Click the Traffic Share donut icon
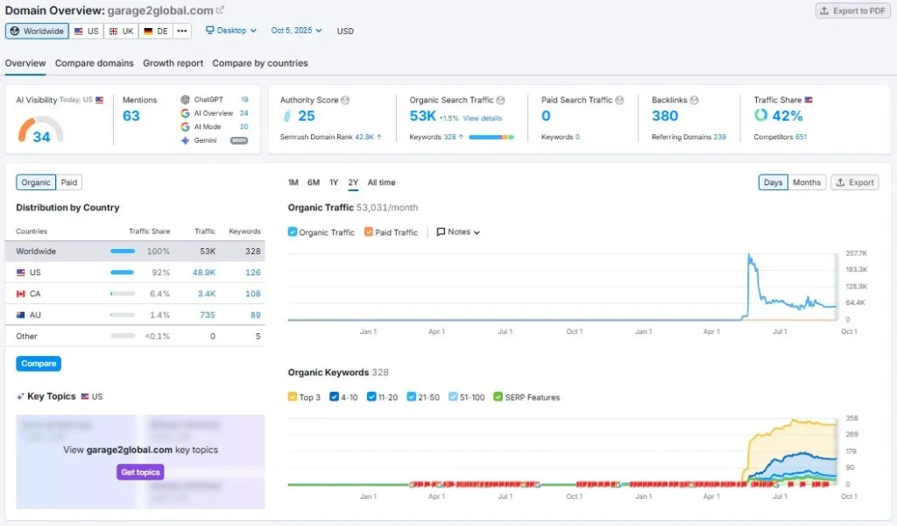The height and width of the screenshot is (526, 897). point(760,115)
